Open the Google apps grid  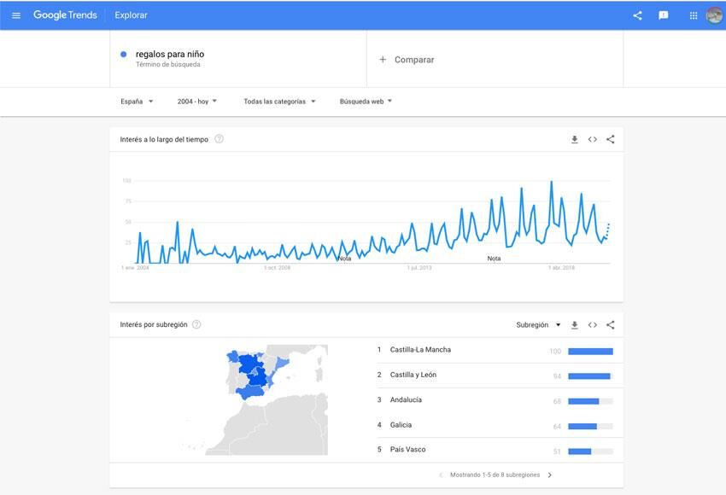tap(694, 15)
